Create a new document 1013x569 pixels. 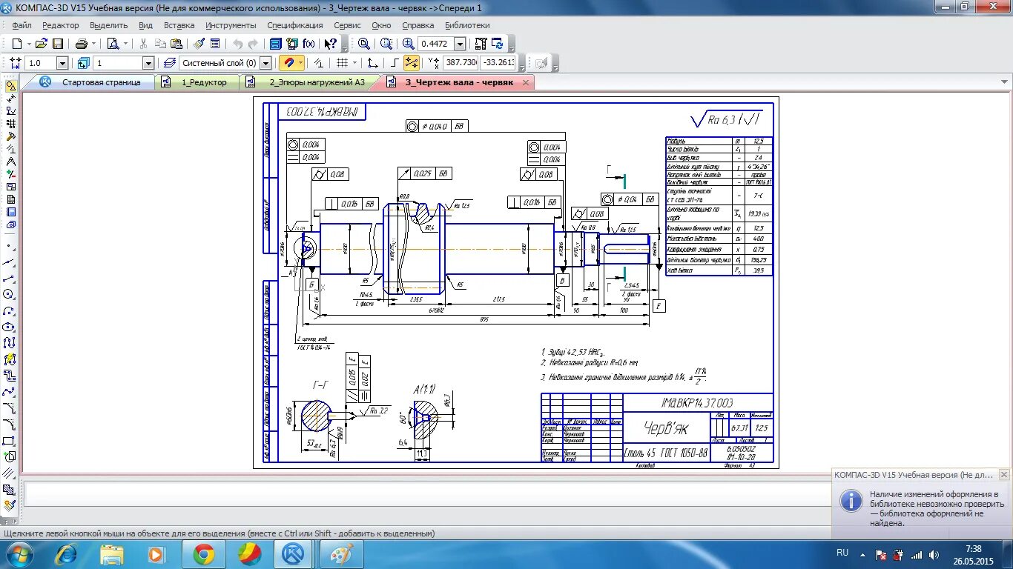pyautogui.click(x=16, y=44)
